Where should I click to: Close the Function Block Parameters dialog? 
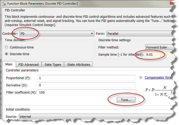(172, 2)
